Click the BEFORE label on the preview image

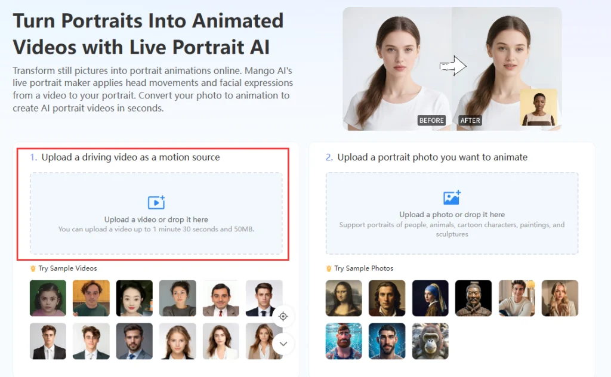tap(431, 120)
